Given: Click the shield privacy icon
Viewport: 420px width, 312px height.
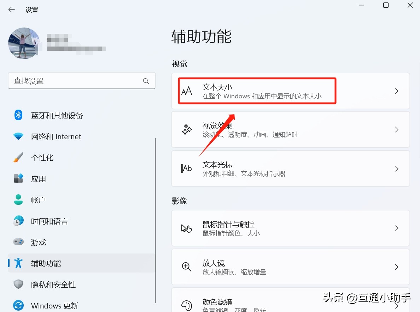Looking at the screenshot, I should [x=18, y=284].
